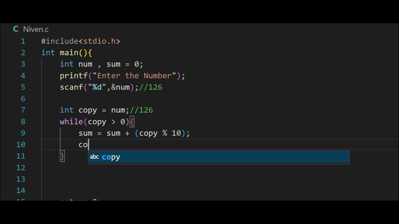399x224 pixels.
Task: Click 'main' in the function declaration
Action: 69,53
